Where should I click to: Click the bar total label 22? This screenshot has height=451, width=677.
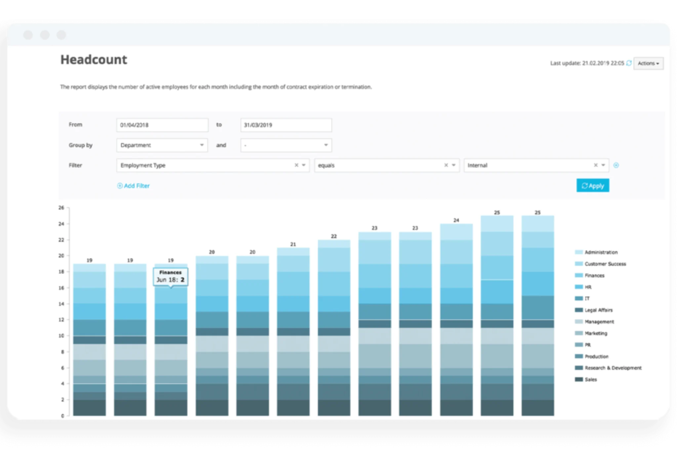click(334, 236)
